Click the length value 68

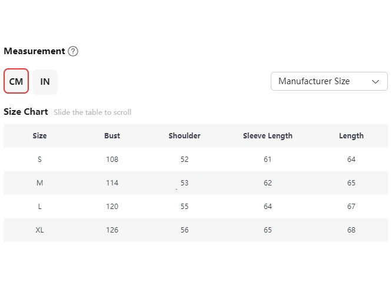351,230
